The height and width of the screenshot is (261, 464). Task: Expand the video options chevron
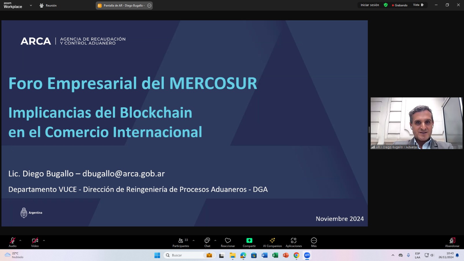point(44,240)
